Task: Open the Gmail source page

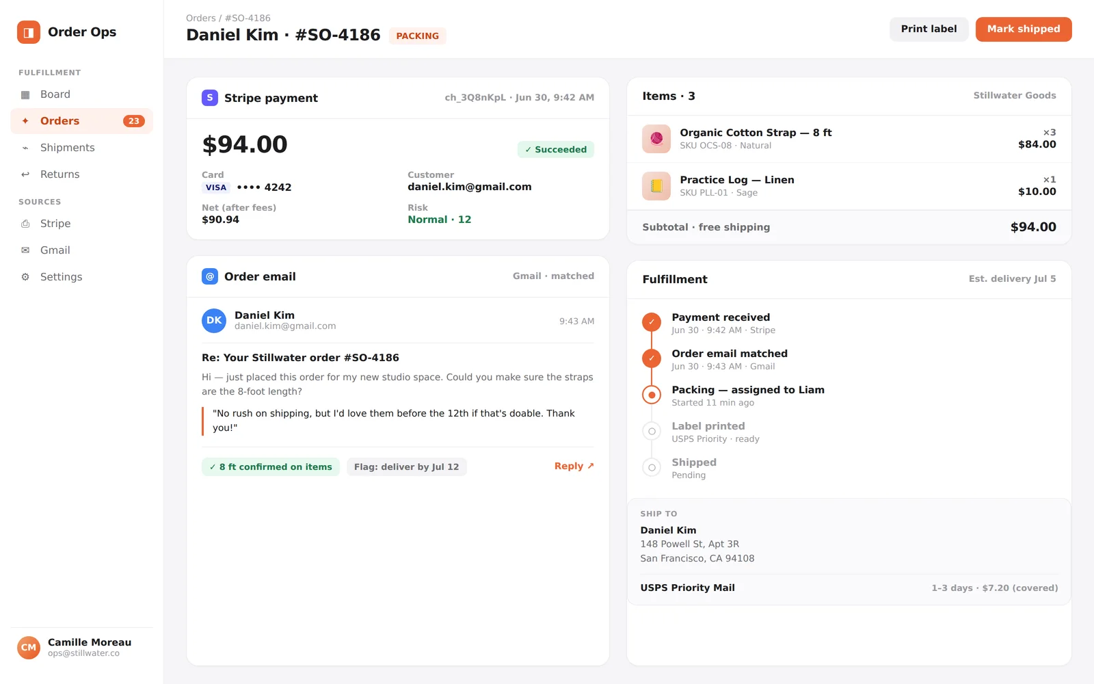Action: tap(81, 250)
